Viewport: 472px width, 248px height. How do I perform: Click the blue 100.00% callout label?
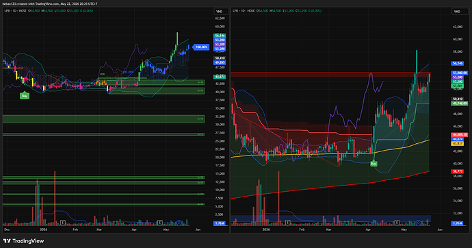201,47
